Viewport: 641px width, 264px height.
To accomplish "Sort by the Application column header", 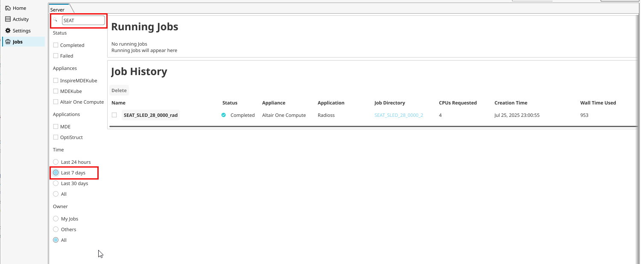I will pos(331,103).
